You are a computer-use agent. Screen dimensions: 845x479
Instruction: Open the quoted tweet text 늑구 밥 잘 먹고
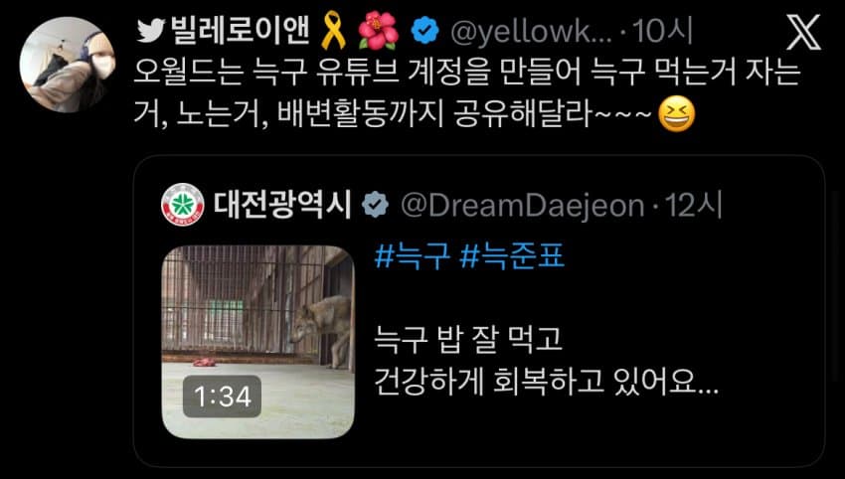(468, 341)
